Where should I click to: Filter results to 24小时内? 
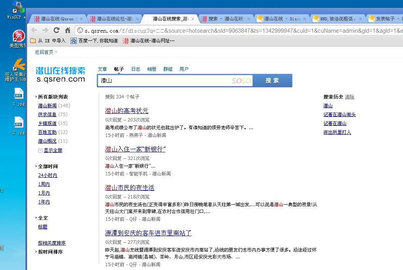coord(47,175)
